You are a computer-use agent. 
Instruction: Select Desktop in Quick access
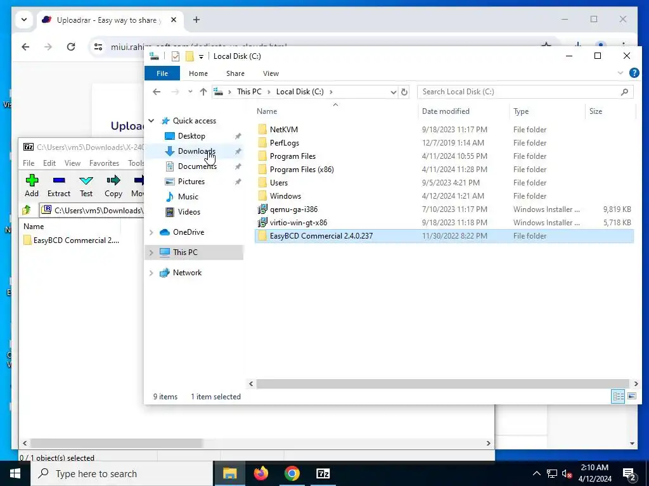click(x=191, y=136)
